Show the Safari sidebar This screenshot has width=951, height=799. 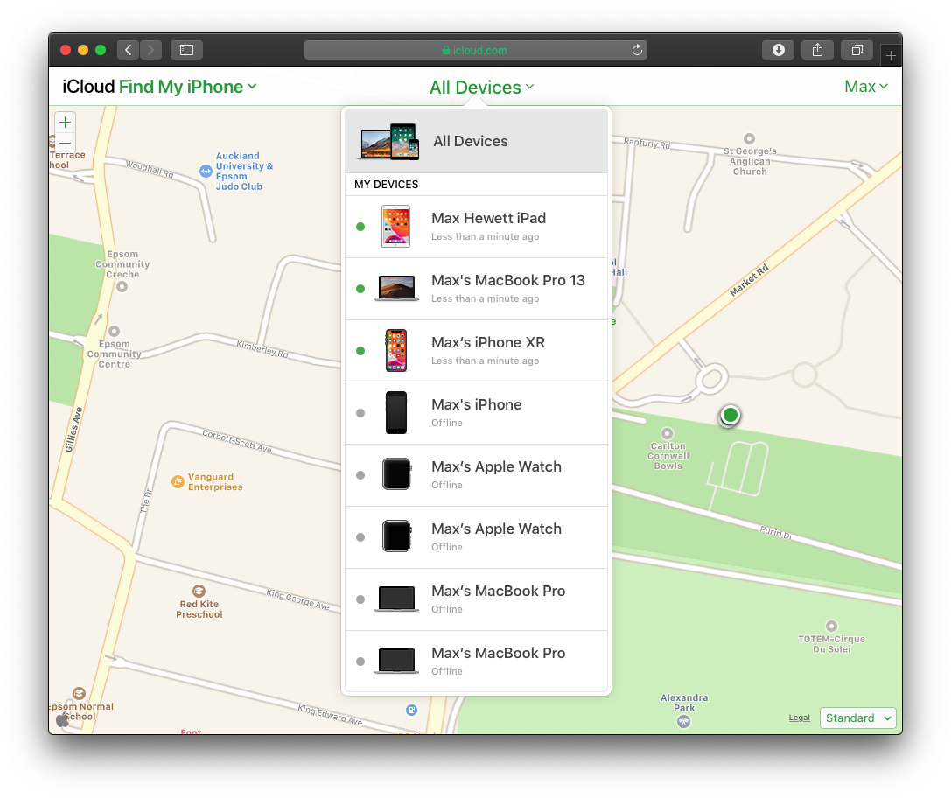[x=187, y=50]
